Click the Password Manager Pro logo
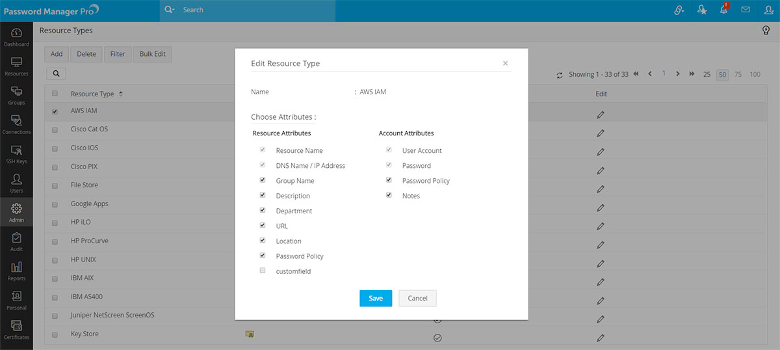Screen dimensions: 780x350 51,10
